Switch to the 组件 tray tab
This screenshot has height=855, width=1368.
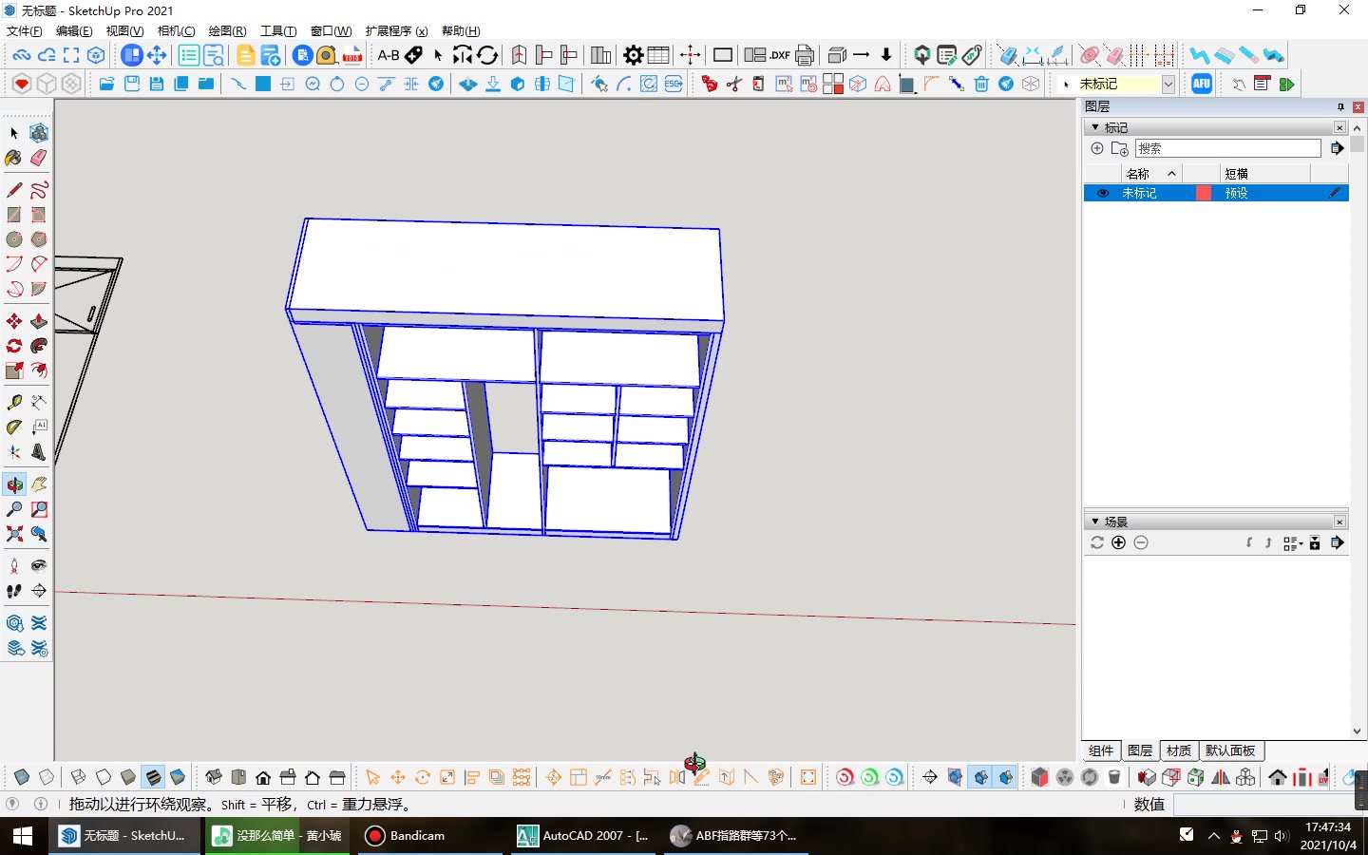(x=1101, y=750)
